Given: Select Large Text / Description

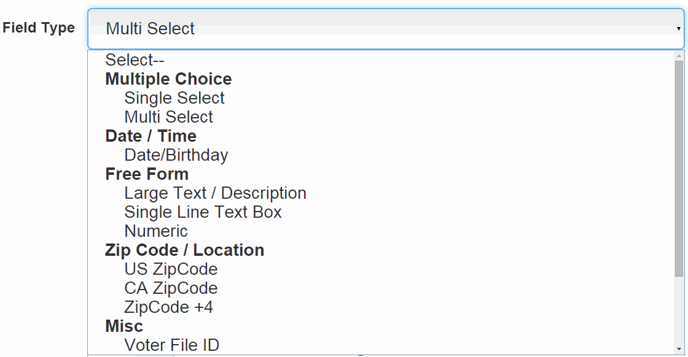Looking at the screenshot, I should pyautogui.click(x=214, y=193).
